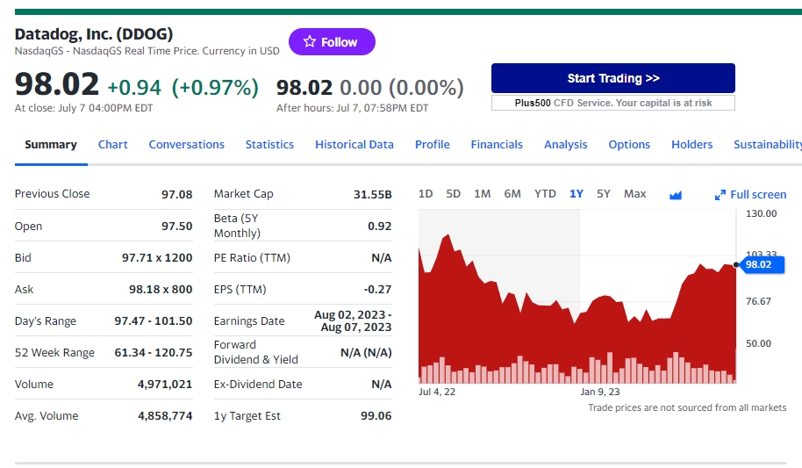Click the star icon on Follow button
The width and height of the screenshot is (802, 468).
point(310,41)
